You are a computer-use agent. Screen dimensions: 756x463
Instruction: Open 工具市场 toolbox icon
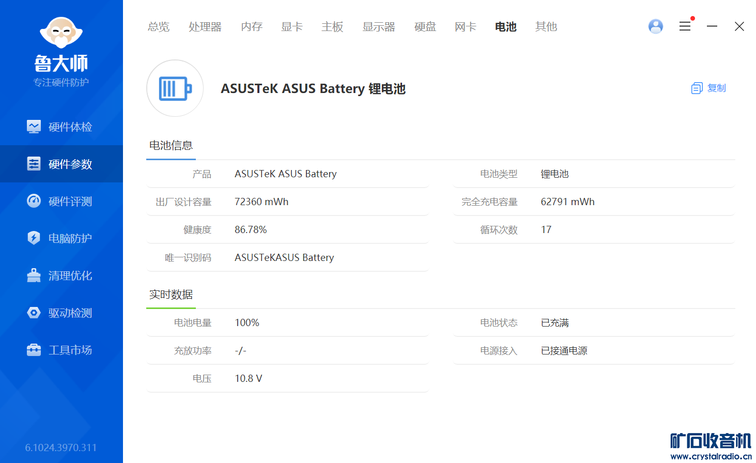coord(34,350)
